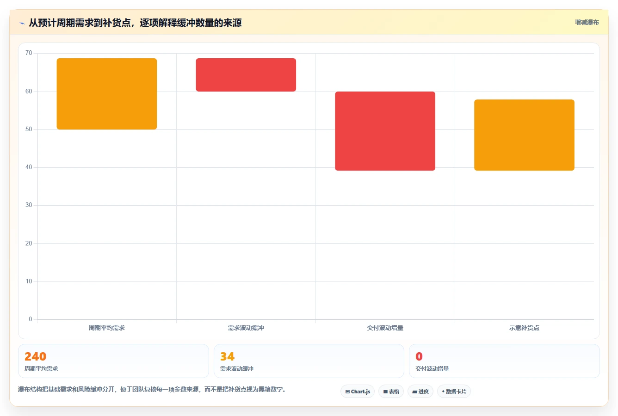Click the Chart.js tag chip

[358, 392]
